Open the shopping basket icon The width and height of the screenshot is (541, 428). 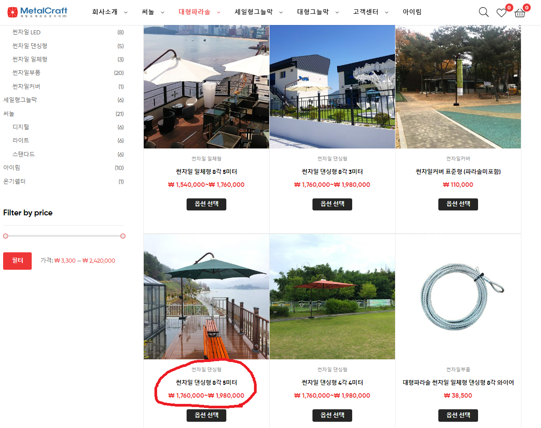tap(520, 12)
